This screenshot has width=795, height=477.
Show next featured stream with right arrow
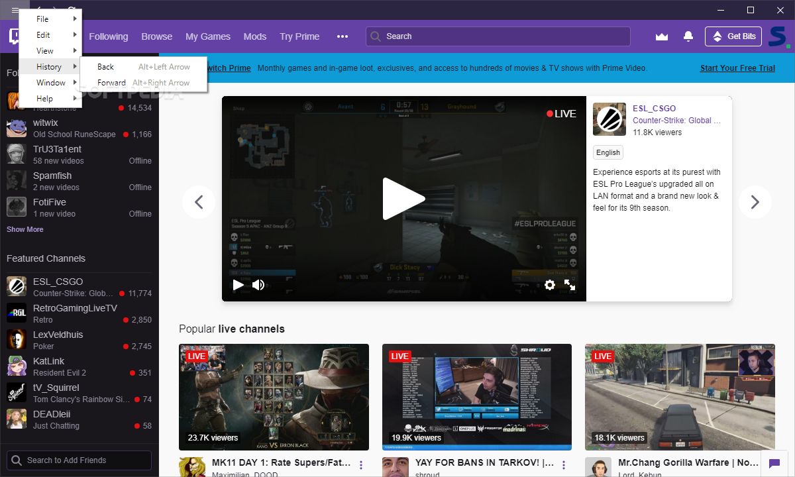pos(755,202)
